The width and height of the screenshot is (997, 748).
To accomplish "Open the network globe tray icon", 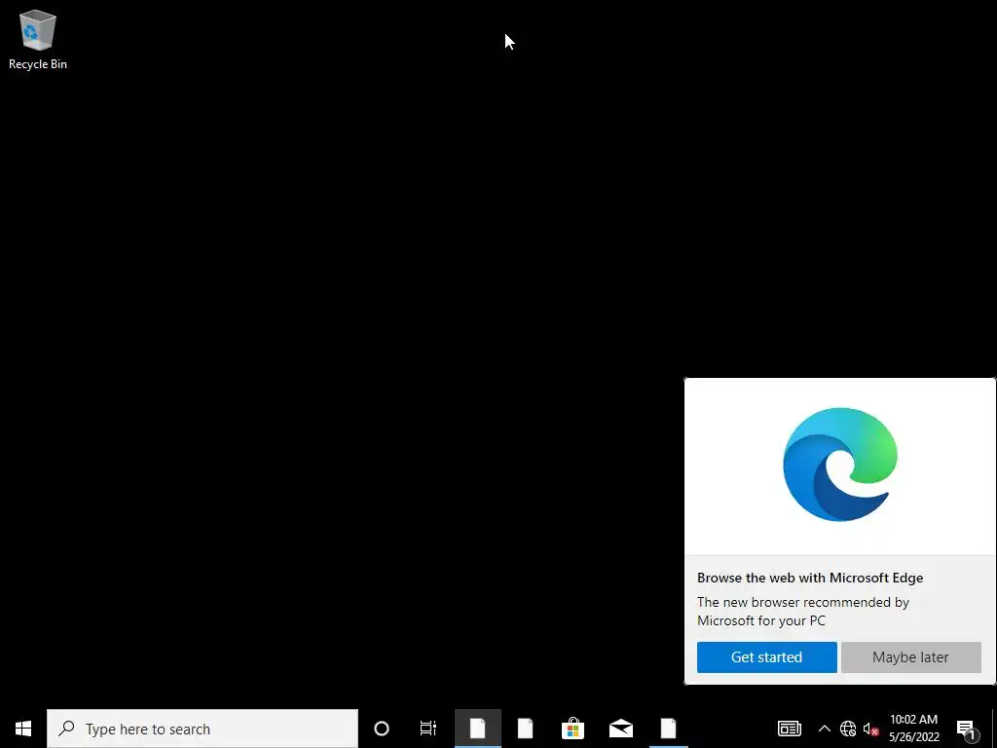I will pyautogui.click(x=848, y=729).
